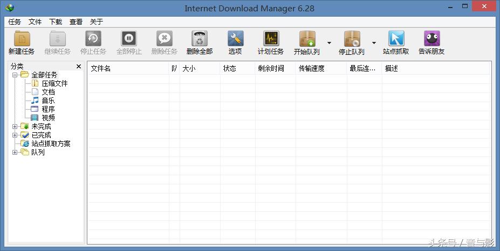Maximize the Internet Download Manager window
The image size is (500, 251).
point(465,6)
